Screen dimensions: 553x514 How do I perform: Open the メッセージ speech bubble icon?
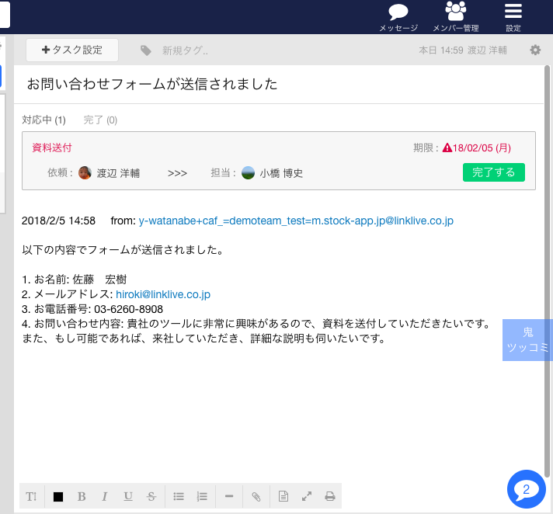[398, 12]
